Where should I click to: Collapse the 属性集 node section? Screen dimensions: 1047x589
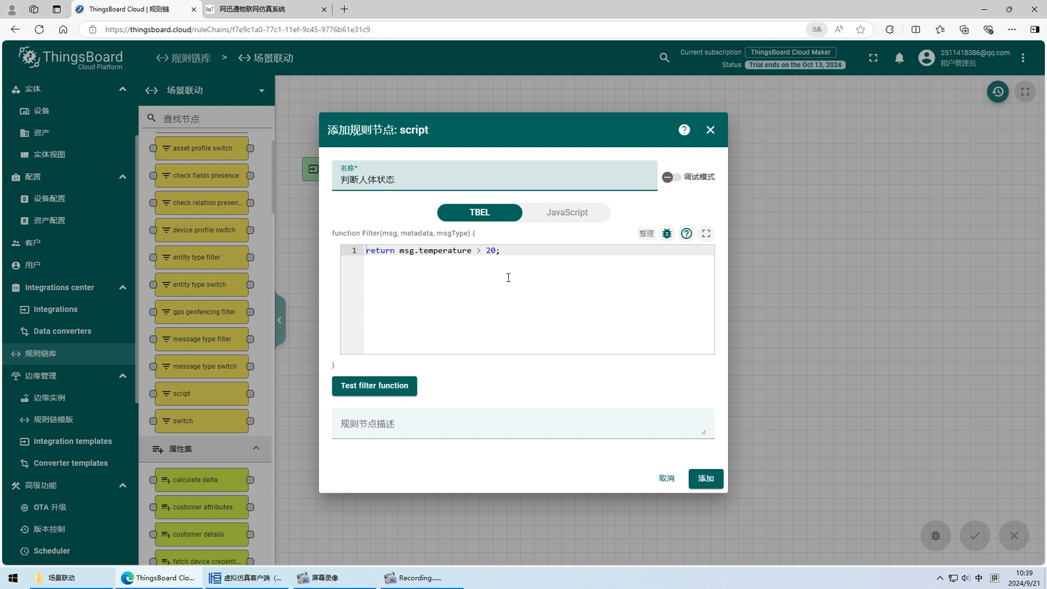[x=256, y=449]
